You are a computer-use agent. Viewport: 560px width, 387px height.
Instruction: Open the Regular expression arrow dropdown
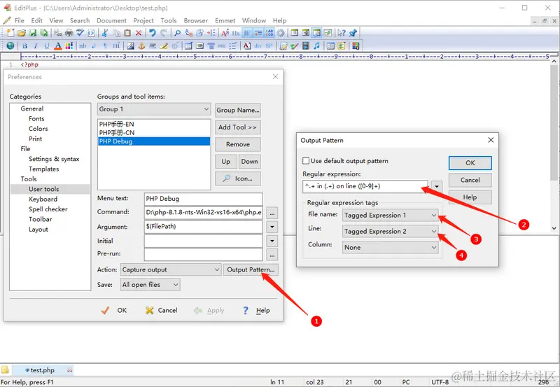[436, 186]
